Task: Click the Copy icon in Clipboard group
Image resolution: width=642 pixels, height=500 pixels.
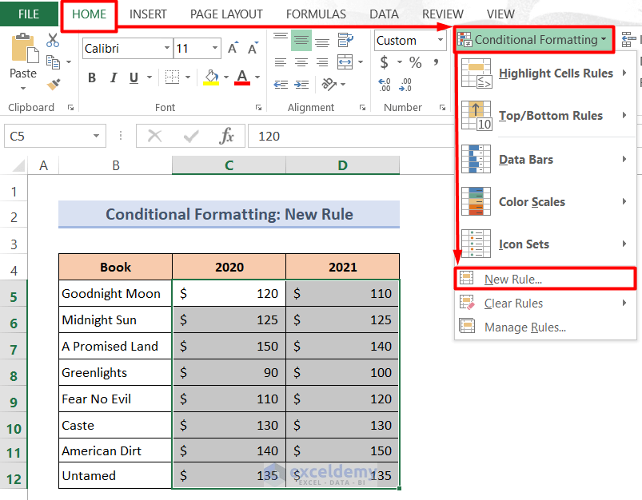Action: coord(52,61)
